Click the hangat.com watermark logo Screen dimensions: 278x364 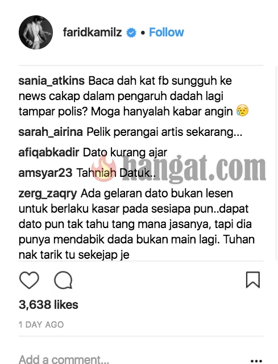[x=179, y=168]
